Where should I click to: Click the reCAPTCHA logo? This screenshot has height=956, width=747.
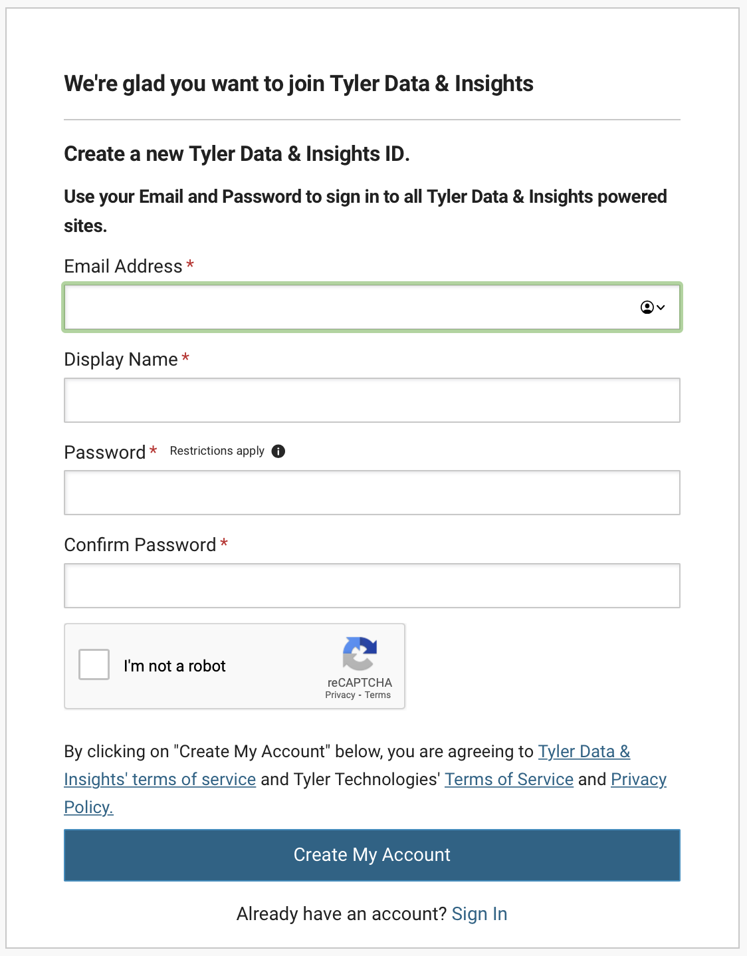click(x=360, y=654)
